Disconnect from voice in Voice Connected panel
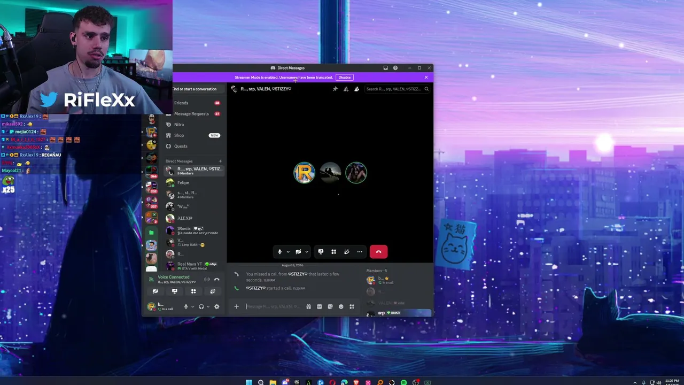Viewport: 684px width, 385px height. 216,279
